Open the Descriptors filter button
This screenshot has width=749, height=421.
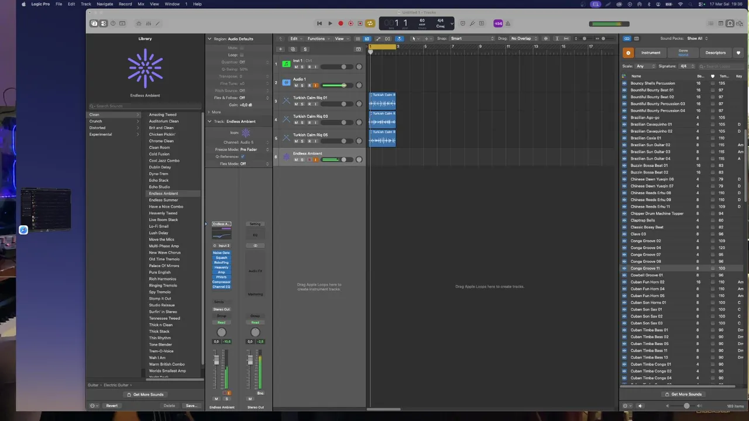716,53
